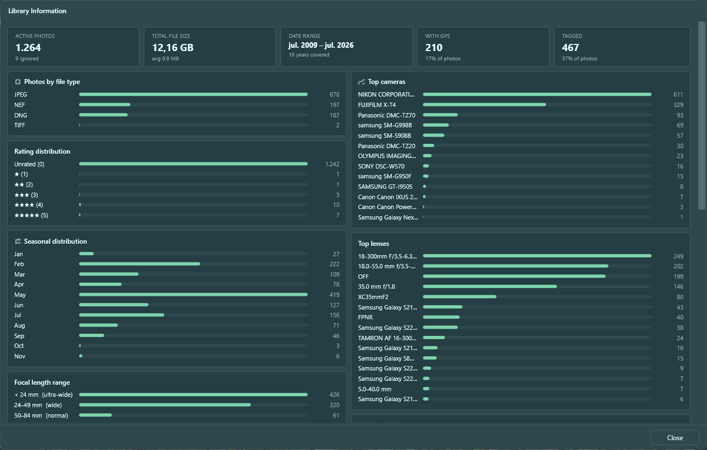
Task: Click the FUJIFILM X-T4 camera bar
Action: [x=484, y=105]
